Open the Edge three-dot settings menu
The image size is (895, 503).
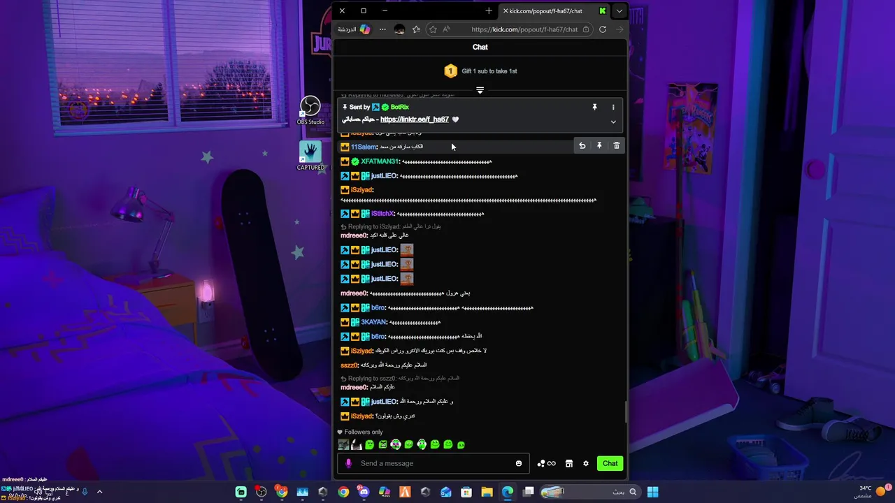click(x=382, y=29)
